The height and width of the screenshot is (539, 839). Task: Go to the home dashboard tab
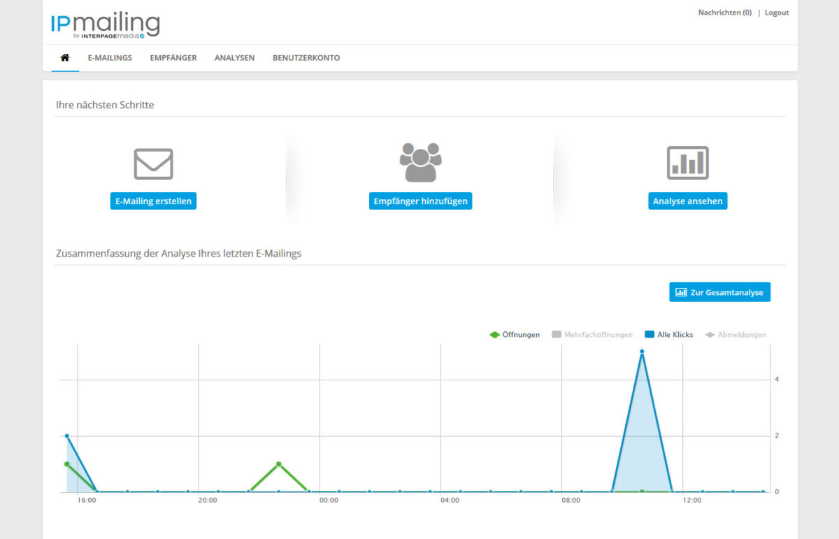pyautogui.click(x=65, y=58)
